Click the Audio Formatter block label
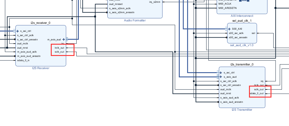The image size is (289, 126). click(x=134, y=20)
